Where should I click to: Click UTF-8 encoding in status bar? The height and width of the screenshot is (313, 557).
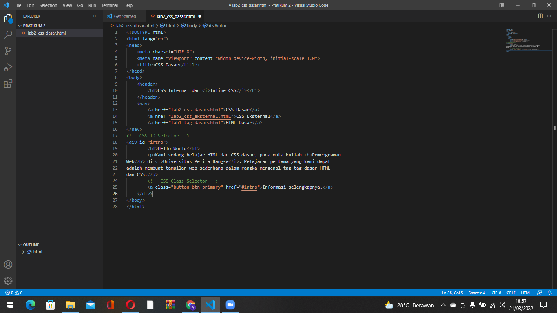(x=495, y=293)
